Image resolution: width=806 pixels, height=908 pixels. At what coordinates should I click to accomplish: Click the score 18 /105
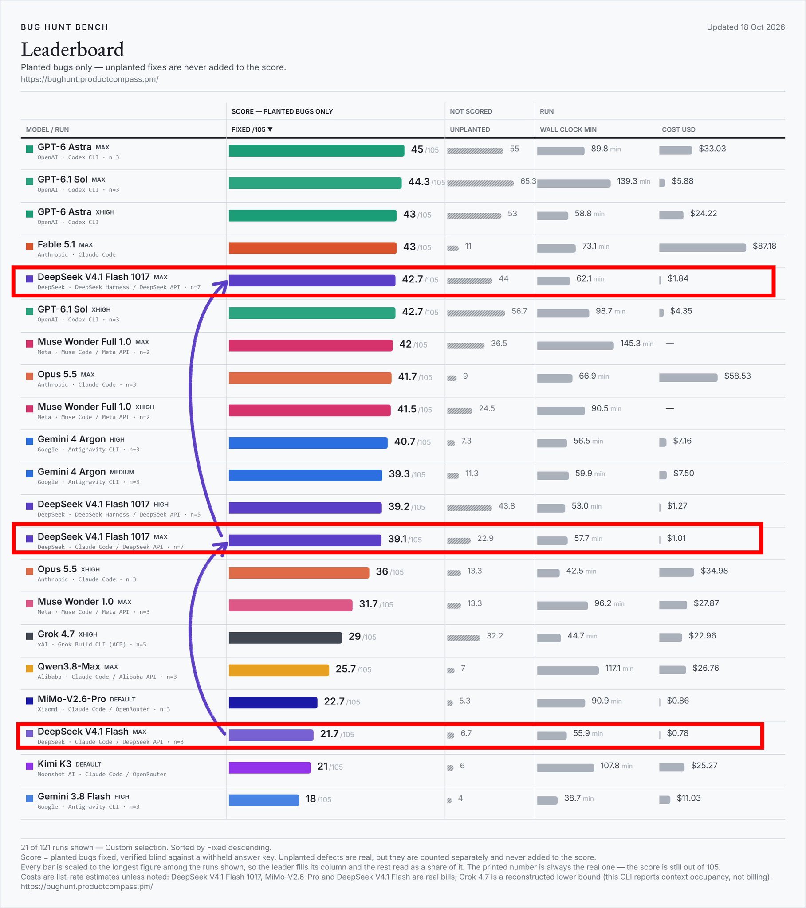(x=318, y=799)
